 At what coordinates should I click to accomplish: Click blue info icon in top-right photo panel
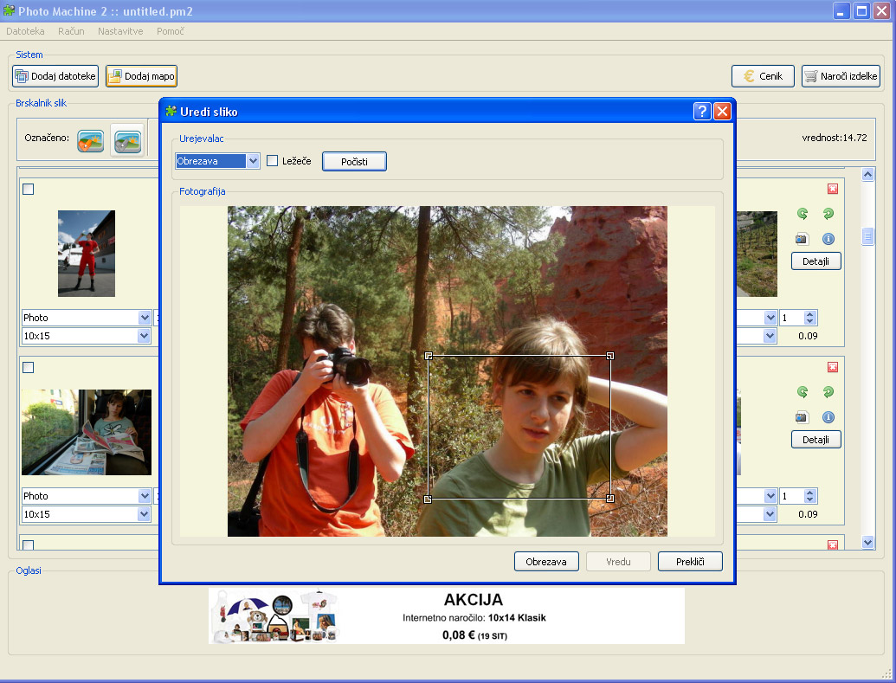[x=828, y=239]
